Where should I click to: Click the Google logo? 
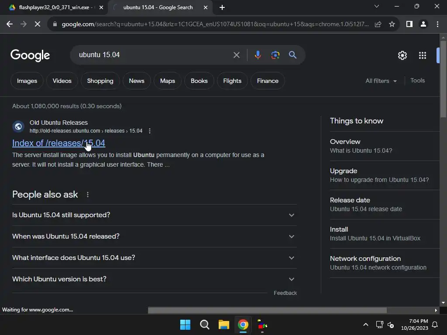tap(30, 55)
